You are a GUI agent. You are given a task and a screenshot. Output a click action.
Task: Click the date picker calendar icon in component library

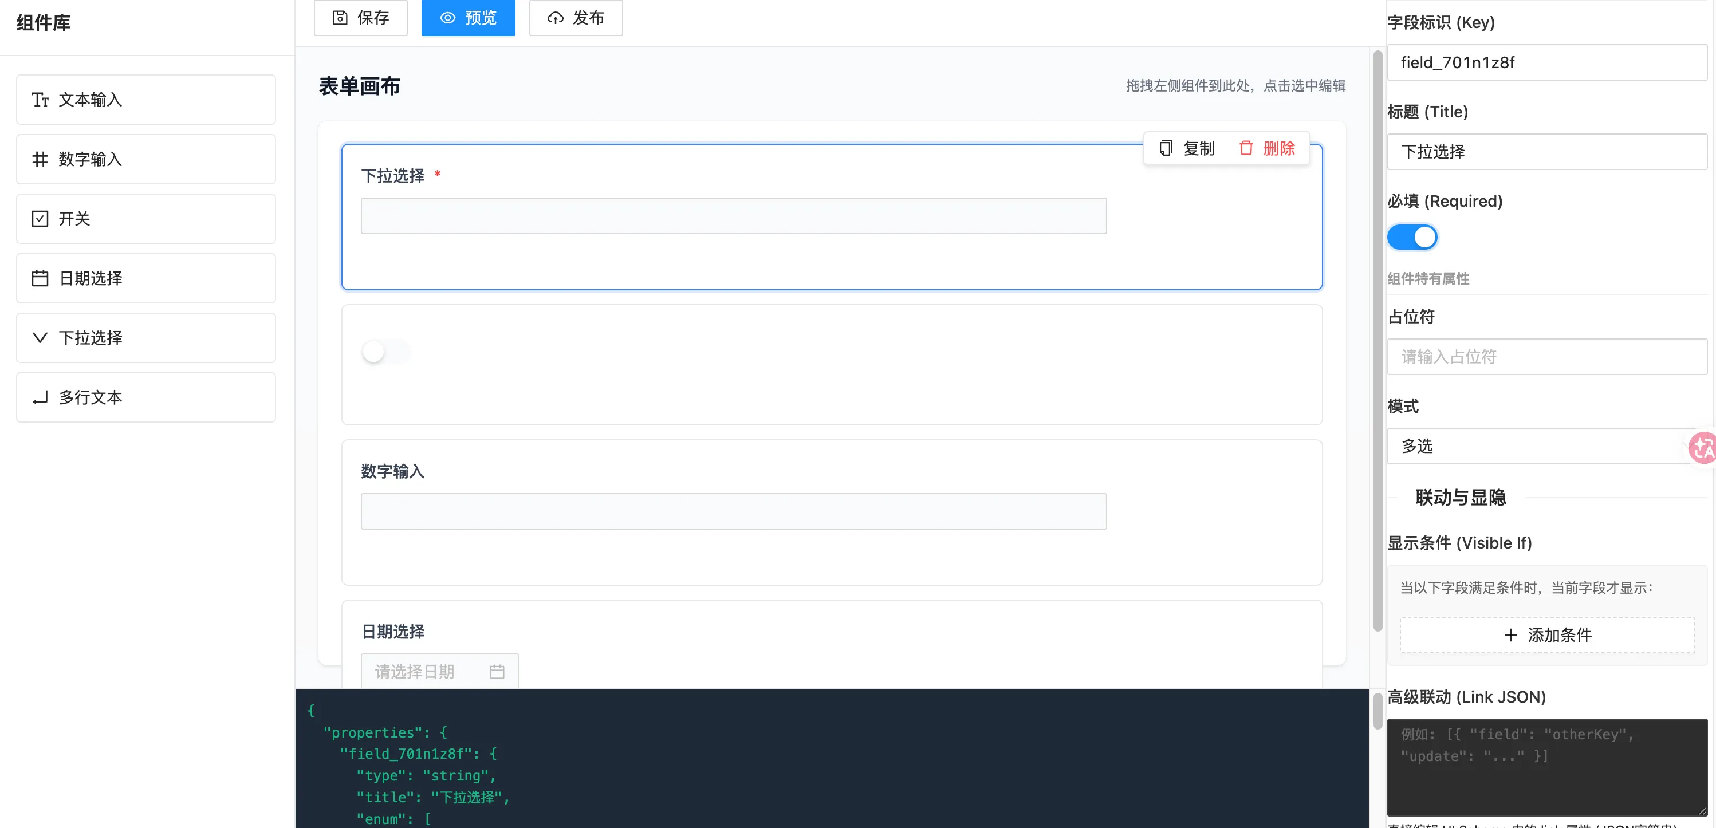40,278
